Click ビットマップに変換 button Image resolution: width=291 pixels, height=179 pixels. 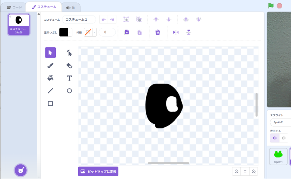98,171
